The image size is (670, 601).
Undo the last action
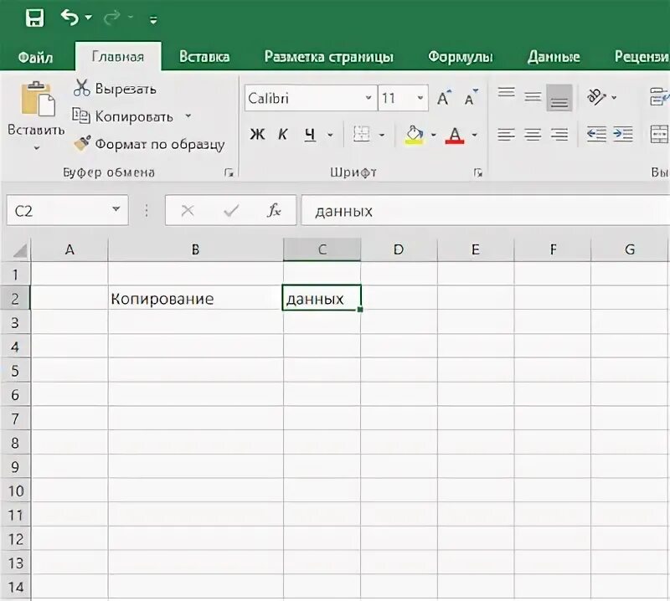pyautogui.click(x=70, y=18)
